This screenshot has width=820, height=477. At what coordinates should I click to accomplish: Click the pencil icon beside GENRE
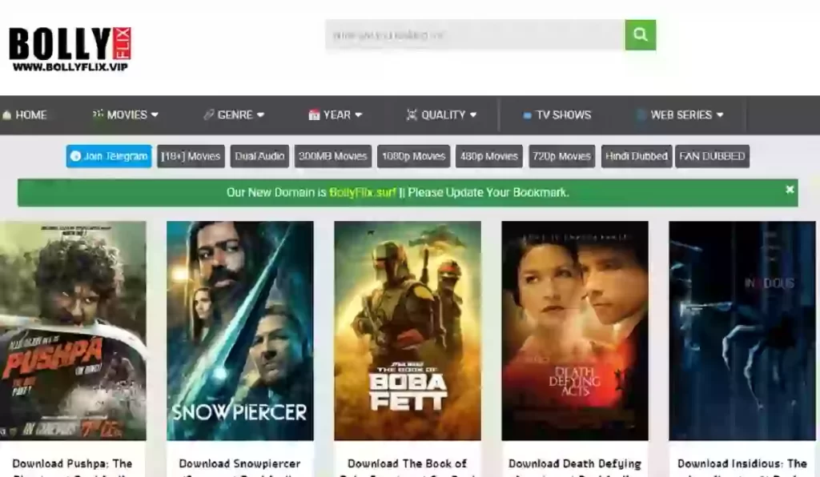coord(210,114)
